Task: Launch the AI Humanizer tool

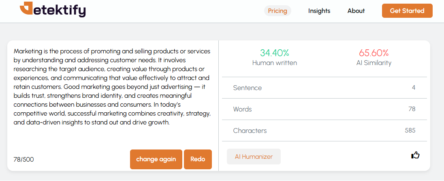Action: pos(254,156)
